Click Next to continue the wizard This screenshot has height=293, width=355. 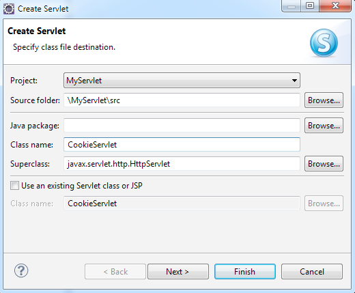tap(178, 272)
